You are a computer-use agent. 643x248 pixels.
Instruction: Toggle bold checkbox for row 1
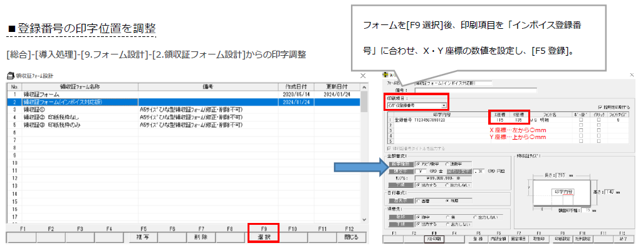pos(581,120)
